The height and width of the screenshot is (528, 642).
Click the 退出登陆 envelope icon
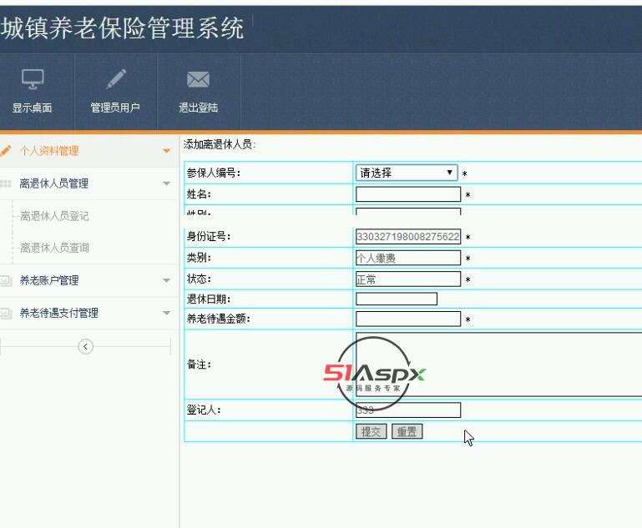[x=198, y=79]
